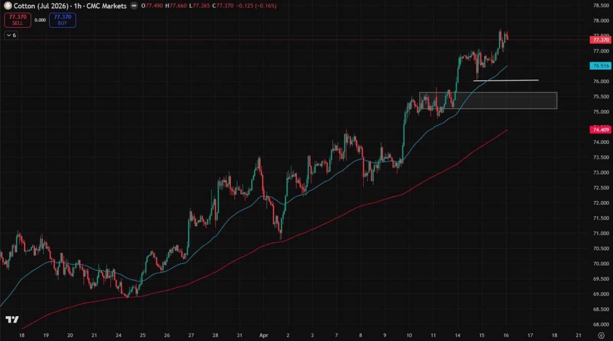613x341 pixels.
Task: Click the TradingView logo
Action: click(x=12, y=320)
